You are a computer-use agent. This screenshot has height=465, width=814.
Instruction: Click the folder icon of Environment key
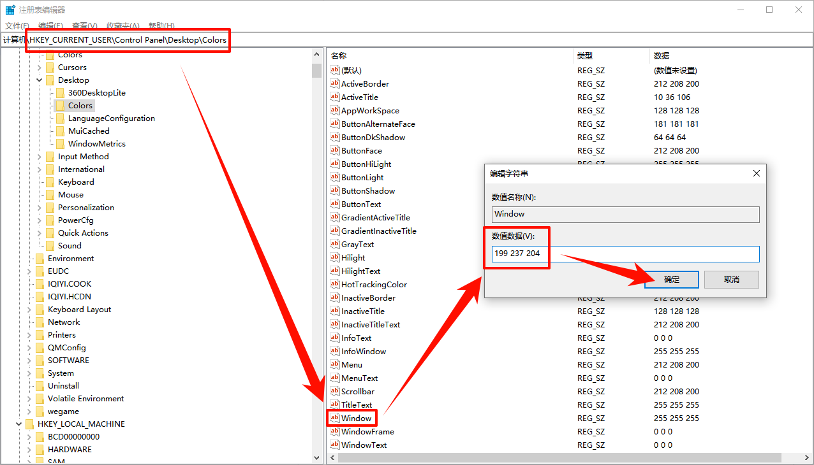click(x=40, y=258)
